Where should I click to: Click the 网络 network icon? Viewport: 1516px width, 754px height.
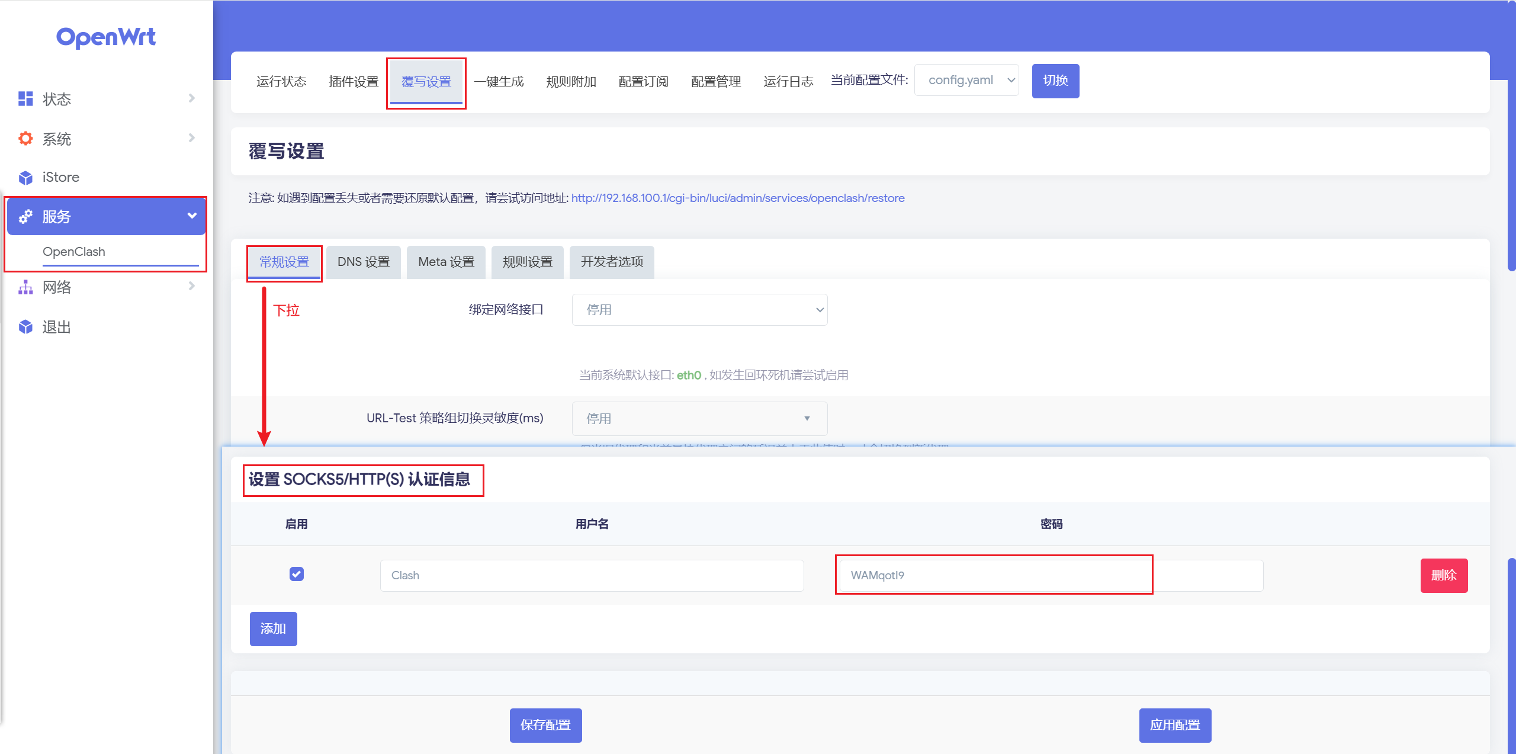[x=25, y=287]
